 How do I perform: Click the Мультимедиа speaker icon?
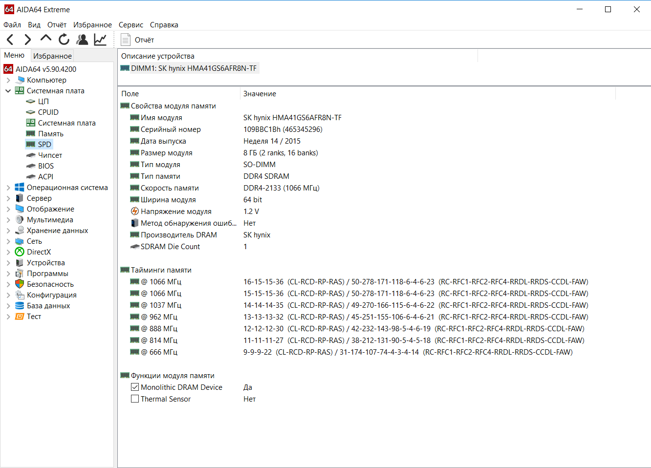(20, 220)
